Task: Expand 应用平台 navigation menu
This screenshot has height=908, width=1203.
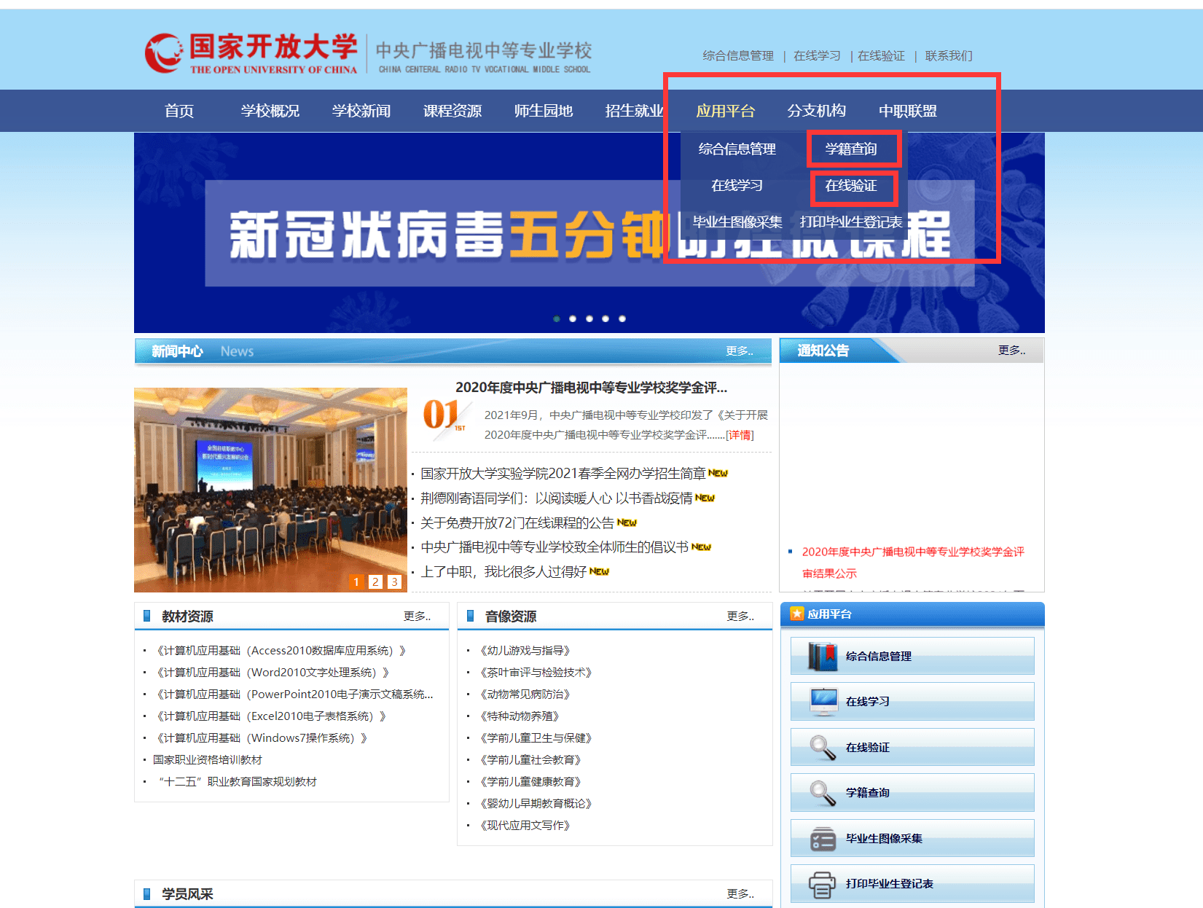Action: pos(726,111)
